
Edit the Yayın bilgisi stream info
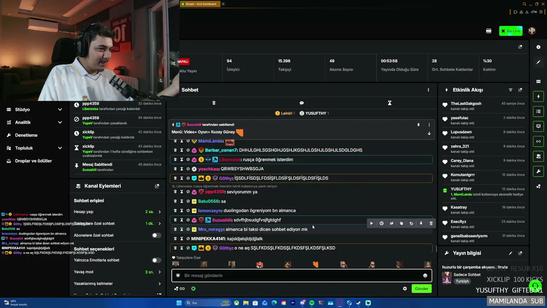[x=510, y=253]
